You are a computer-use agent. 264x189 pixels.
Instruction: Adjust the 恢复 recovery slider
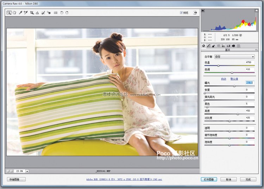pos(205,93)
